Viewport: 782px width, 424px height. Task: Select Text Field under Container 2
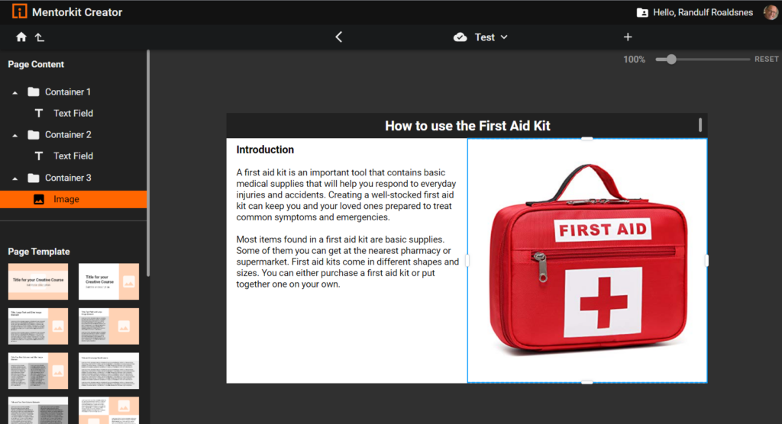(73, 156)
